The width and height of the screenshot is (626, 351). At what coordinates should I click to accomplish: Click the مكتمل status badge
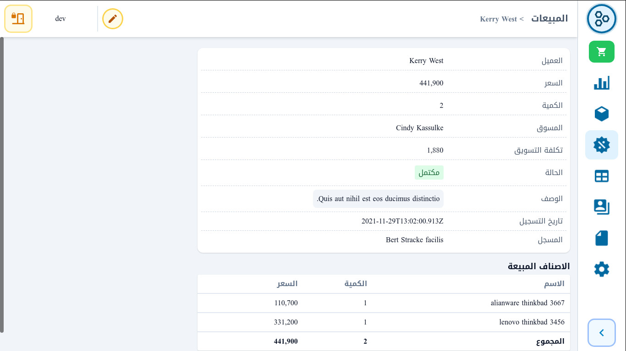(429, 173)
